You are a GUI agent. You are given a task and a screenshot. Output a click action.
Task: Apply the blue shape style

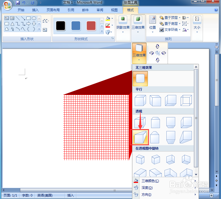coord(76,26)
